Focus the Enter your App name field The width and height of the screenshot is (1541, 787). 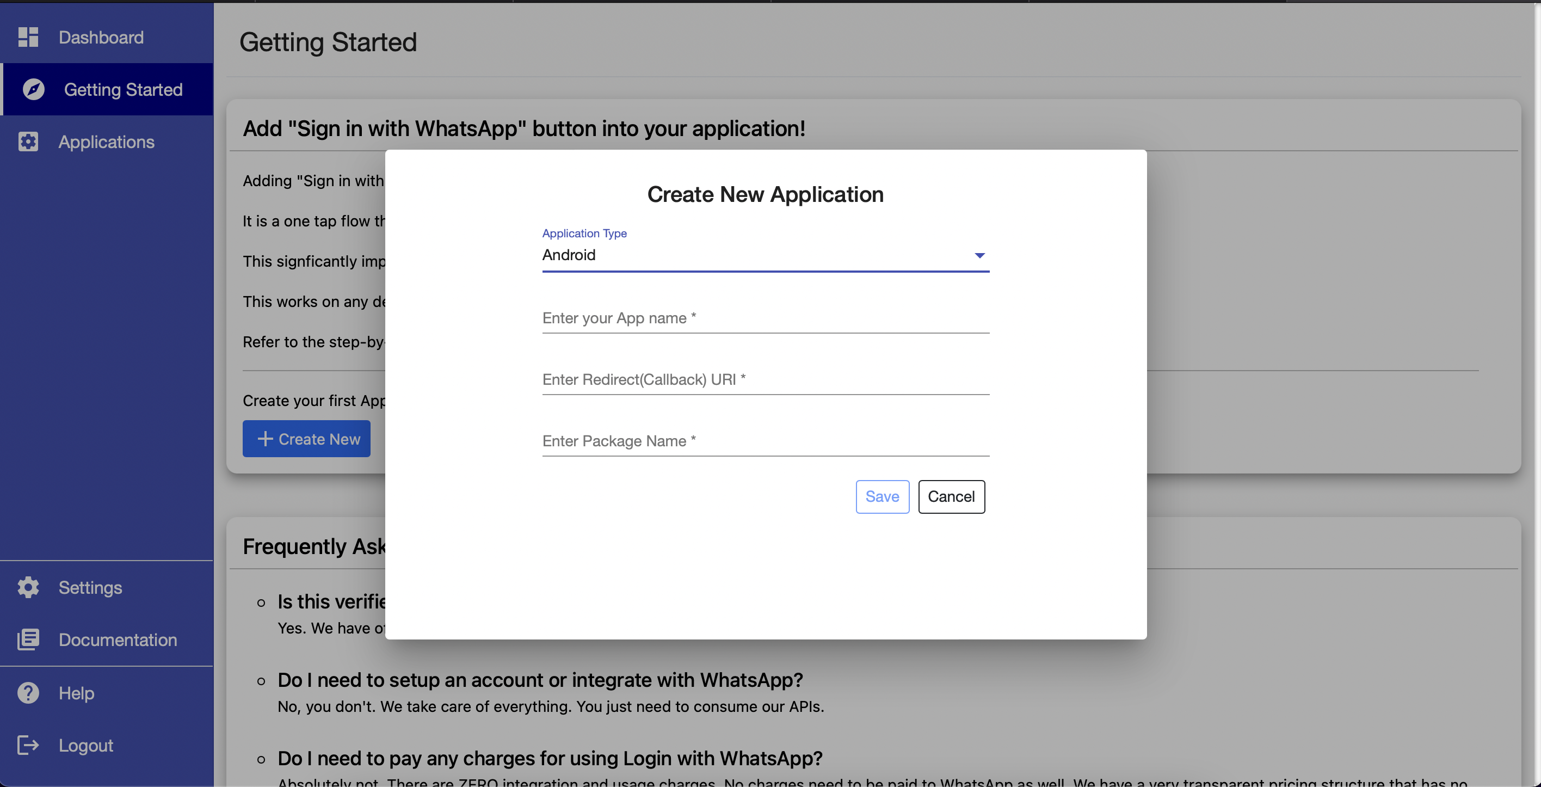[x=765, y=318]
